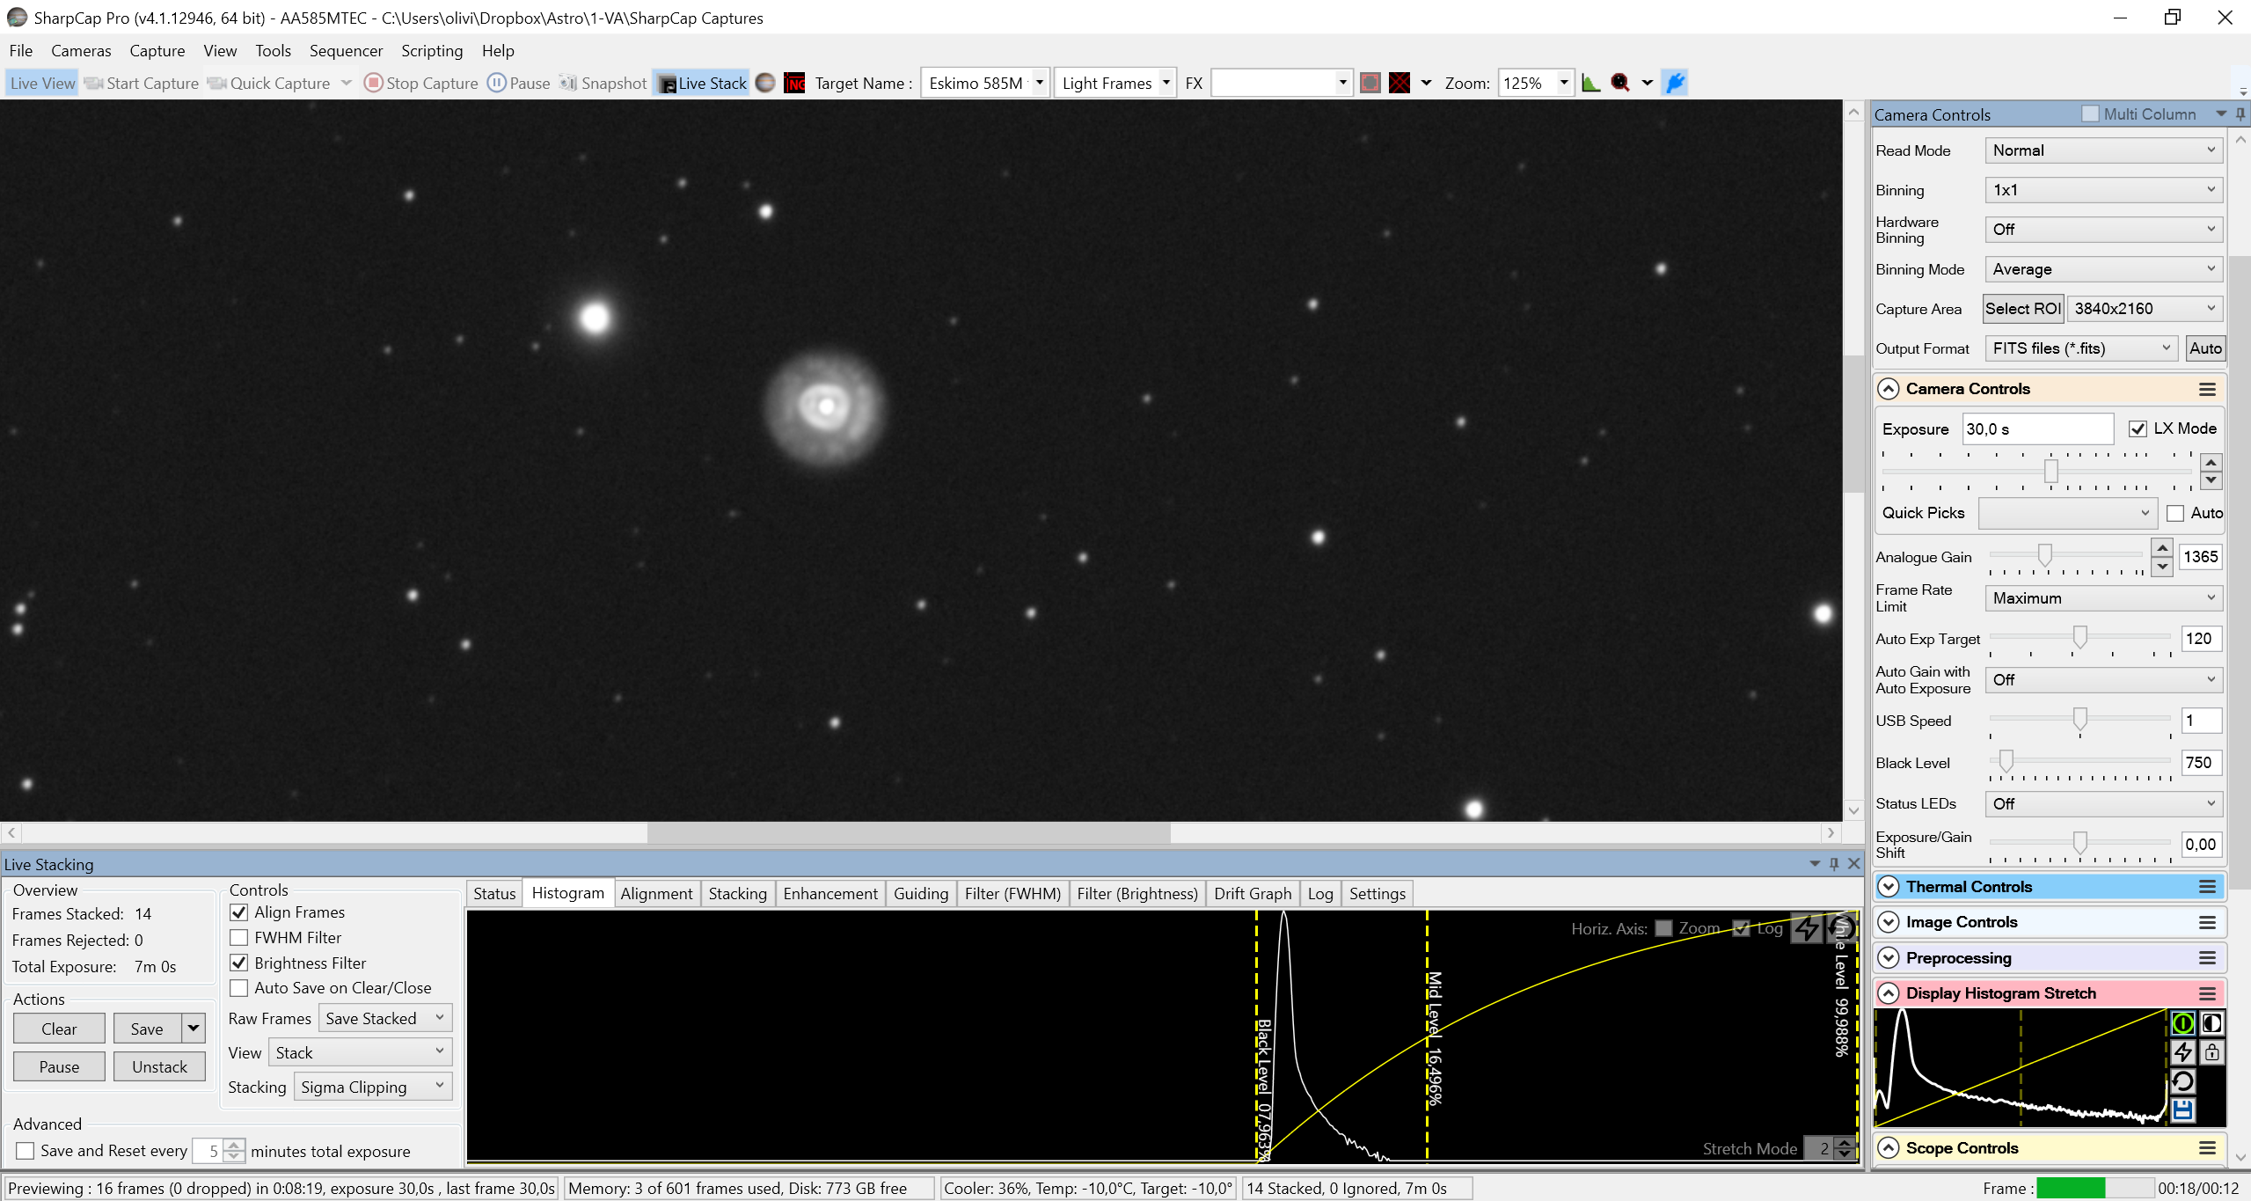
Task: Click the circular reset stretch icon in display histogram
Action: [x=2183, y=1081]
